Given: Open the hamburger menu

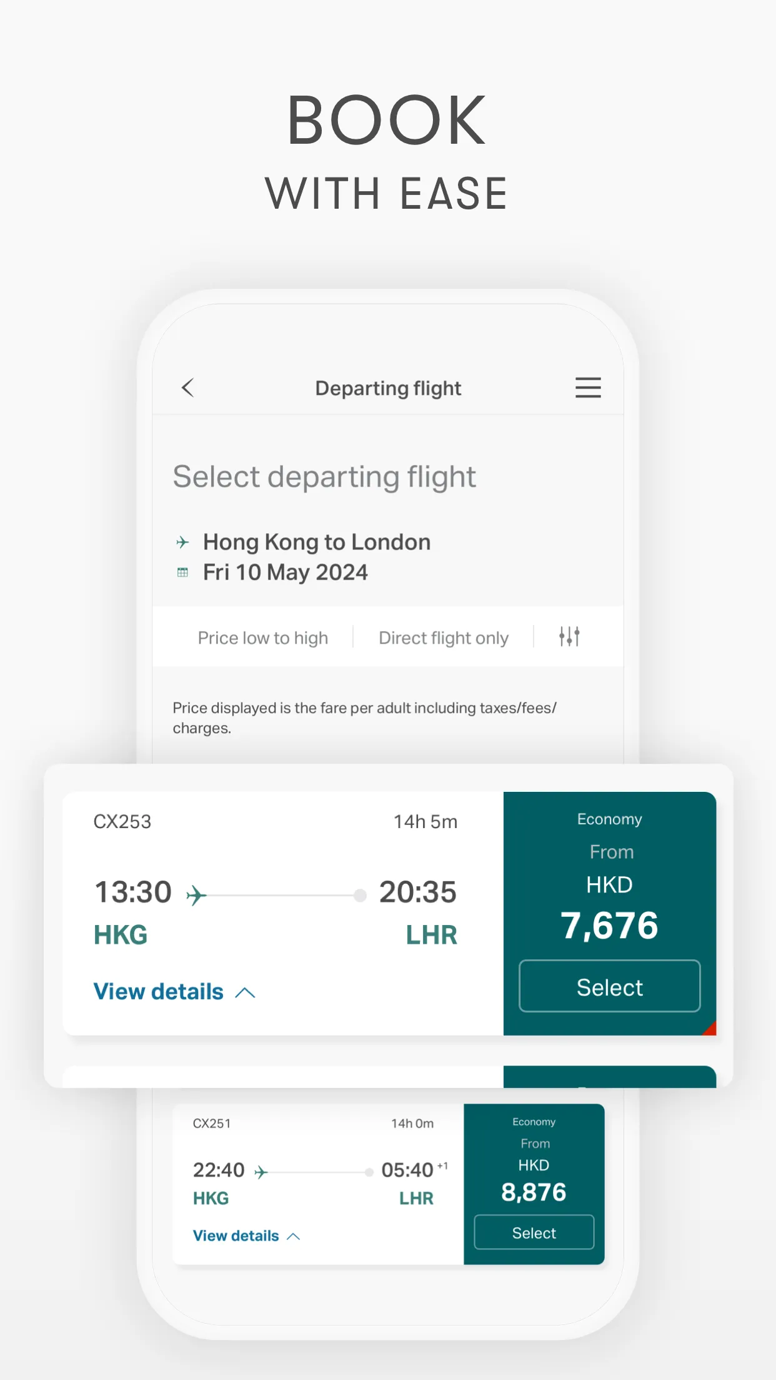Looking at the screenshot, I should pyautogui.click(x=587, y=387).
